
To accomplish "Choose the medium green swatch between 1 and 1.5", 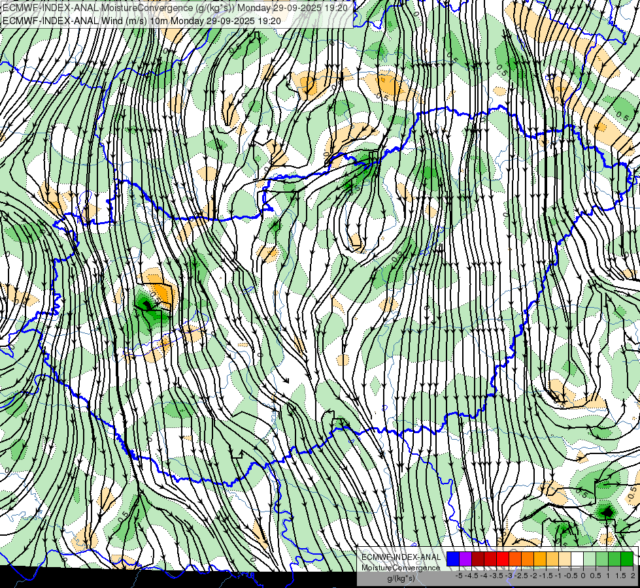I will coord(615,559).
